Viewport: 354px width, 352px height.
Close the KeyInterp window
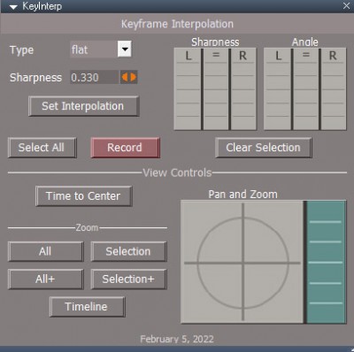point(346,6)
